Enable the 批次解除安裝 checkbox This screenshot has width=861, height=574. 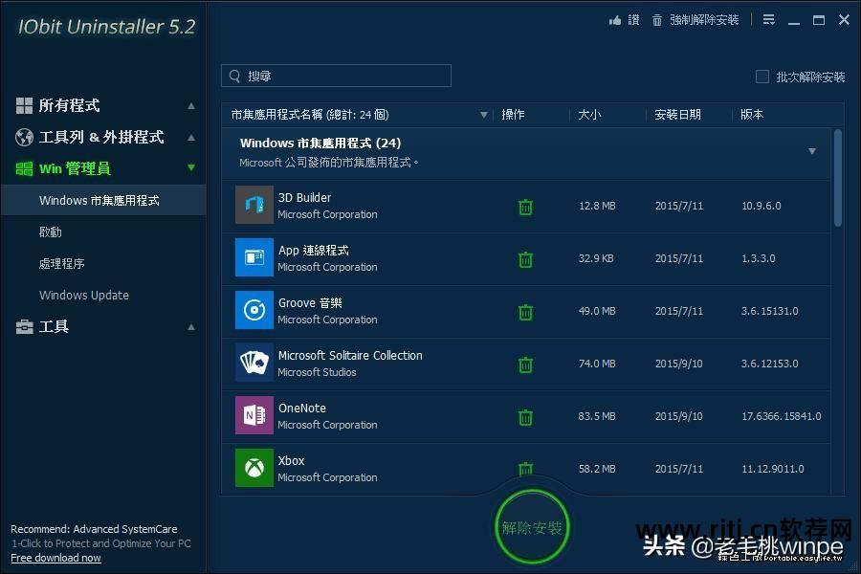(x=762, y=77)
